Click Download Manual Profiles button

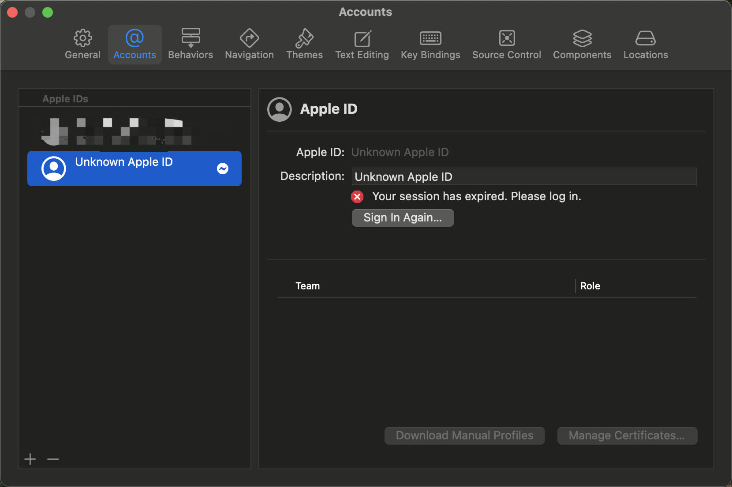pos(464,436)
